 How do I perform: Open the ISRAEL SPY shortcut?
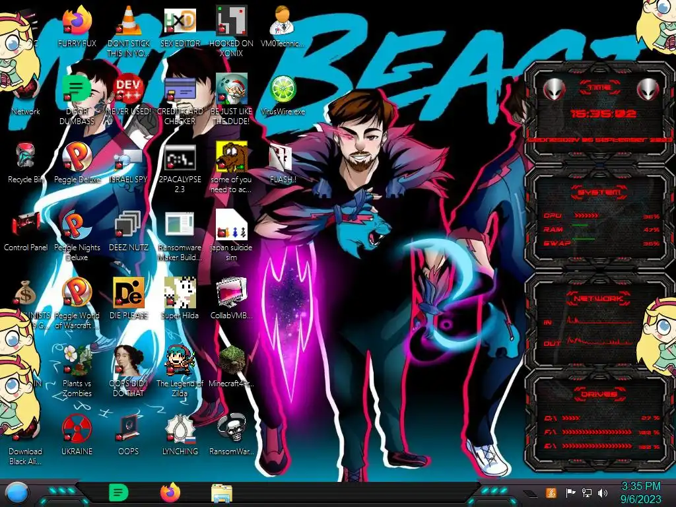click(129, 158)
